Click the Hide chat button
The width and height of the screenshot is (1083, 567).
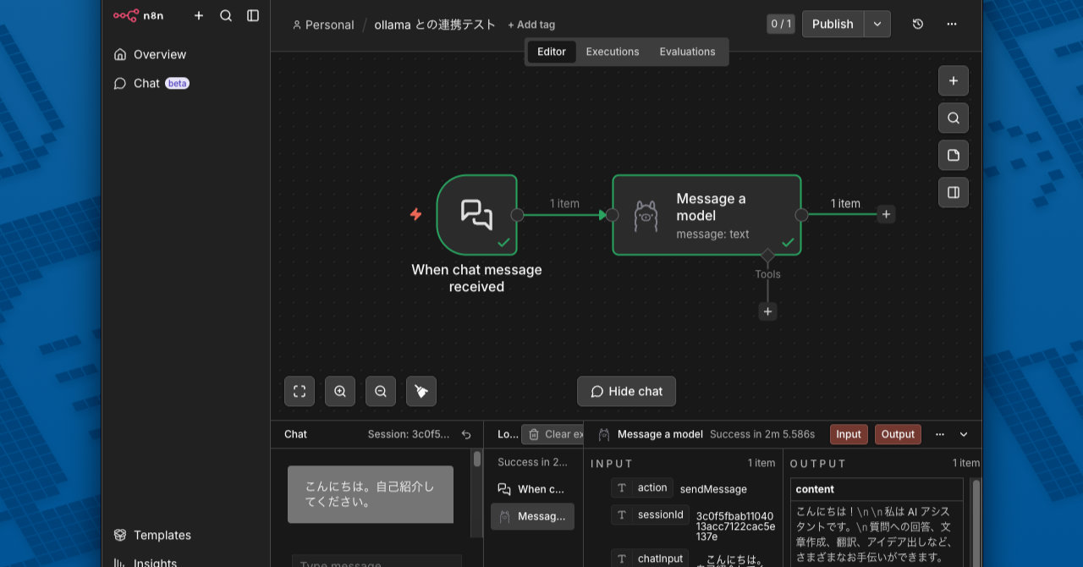tap(626, 391)
